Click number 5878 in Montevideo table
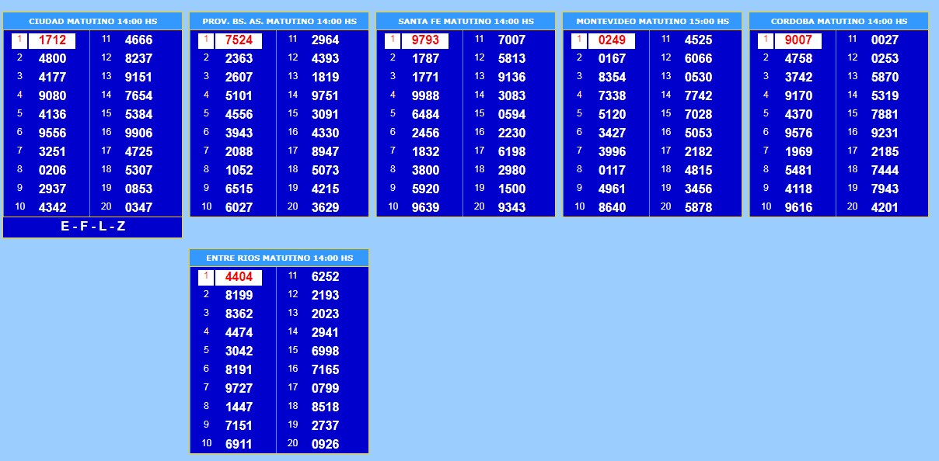The width and height of the screenshot is (939, 461). (x=698, y=207)
